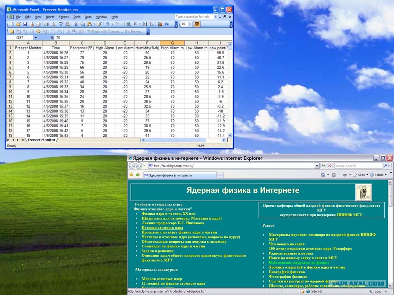This screenshot has width=394, height=295.
Task: Click the Yahoo! Search input field
Action: tap(358, 166)
